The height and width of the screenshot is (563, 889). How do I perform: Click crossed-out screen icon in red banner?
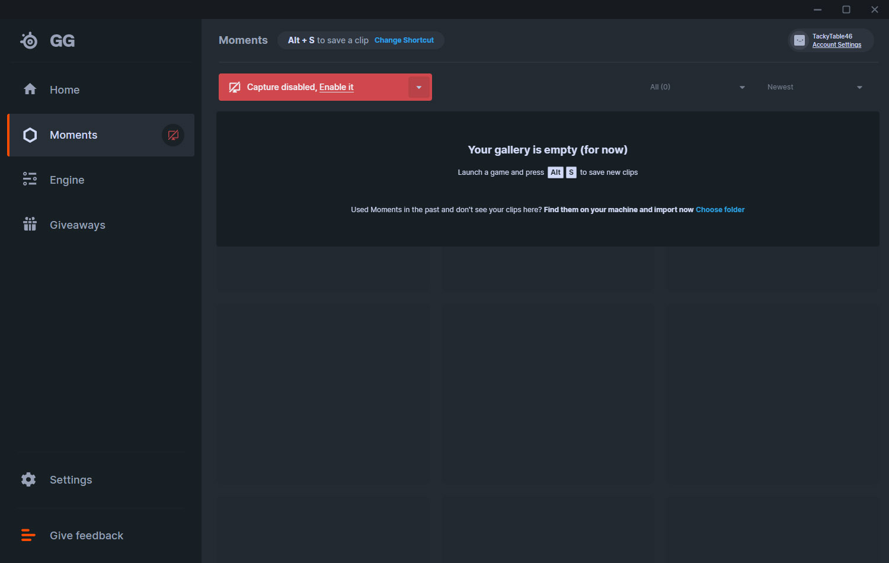click(235, 87)
